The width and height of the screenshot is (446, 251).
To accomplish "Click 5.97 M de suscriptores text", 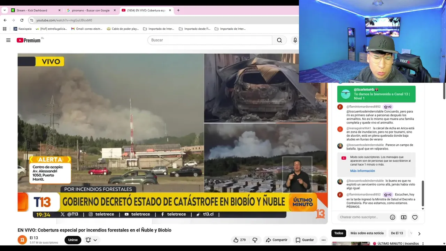I will pyautogui.click(x=44, y=243).
